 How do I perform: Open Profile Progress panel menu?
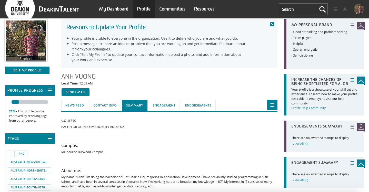pos(50,90)
